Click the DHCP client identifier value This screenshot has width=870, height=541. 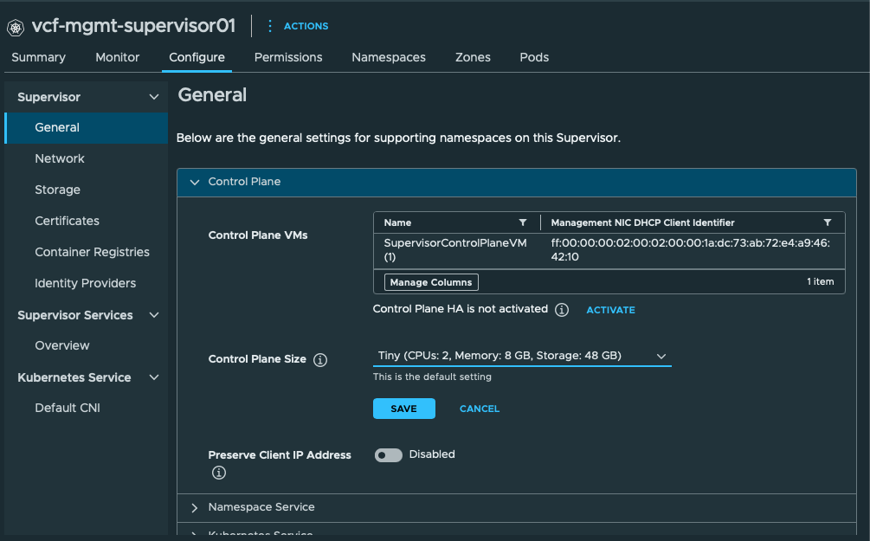click(690, 249)
